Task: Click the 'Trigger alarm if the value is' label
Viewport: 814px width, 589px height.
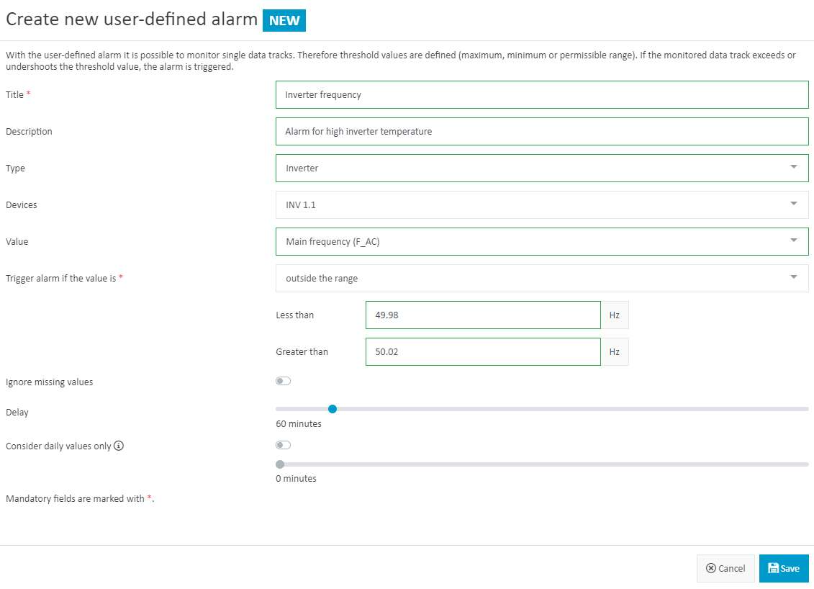Action: point(60,279)
